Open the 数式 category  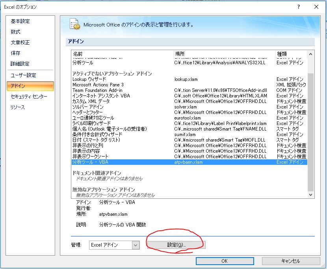[x=16, y=32]
